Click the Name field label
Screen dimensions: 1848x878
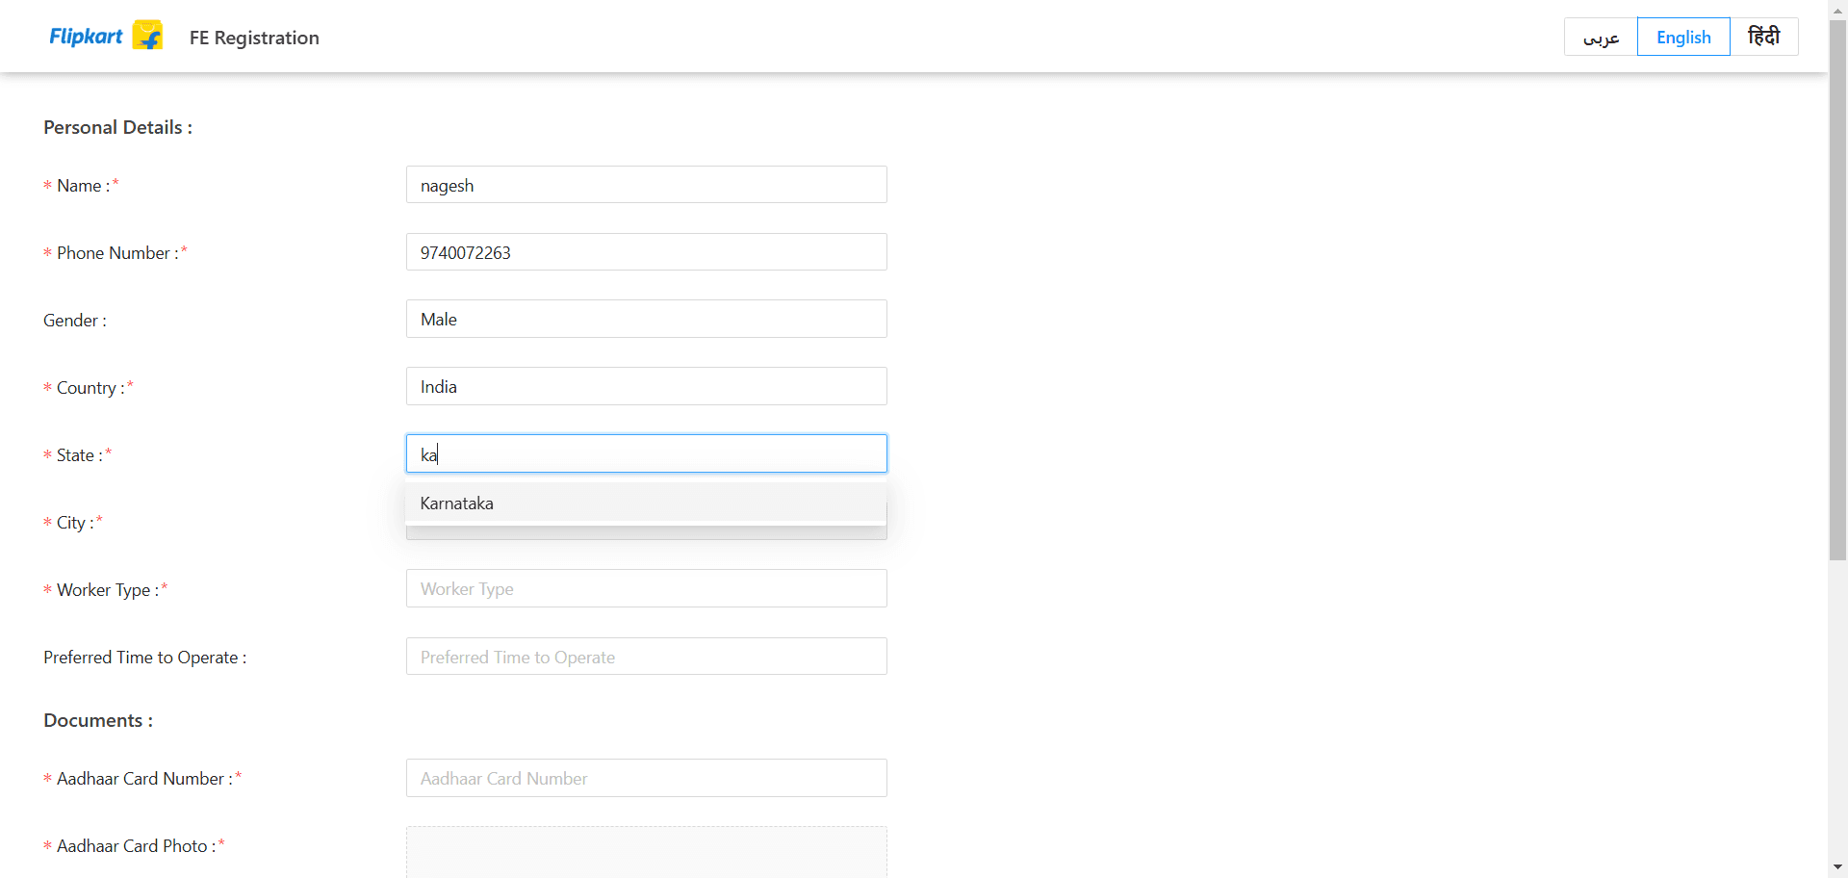point(81,185)
